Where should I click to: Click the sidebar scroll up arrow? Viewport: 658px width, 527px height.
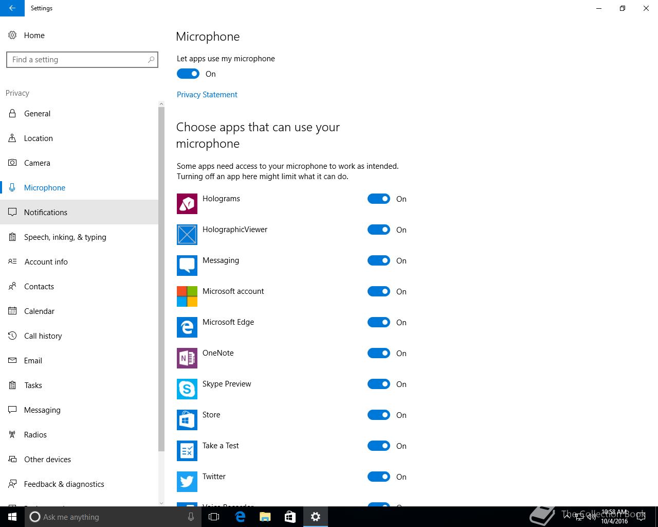point(161,104)
